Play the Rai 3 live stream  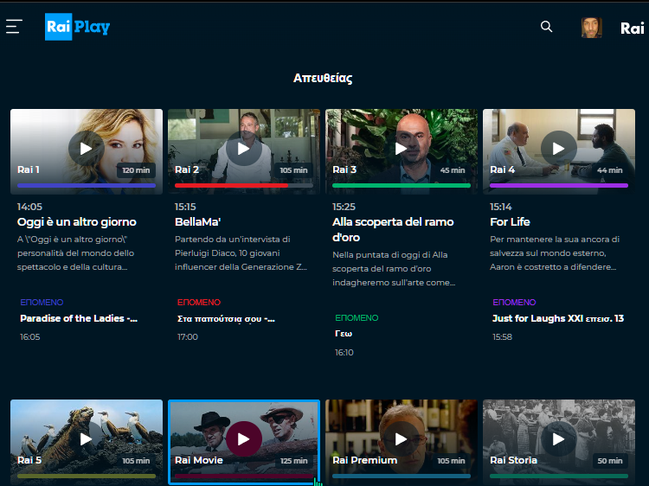coord(401,149)
